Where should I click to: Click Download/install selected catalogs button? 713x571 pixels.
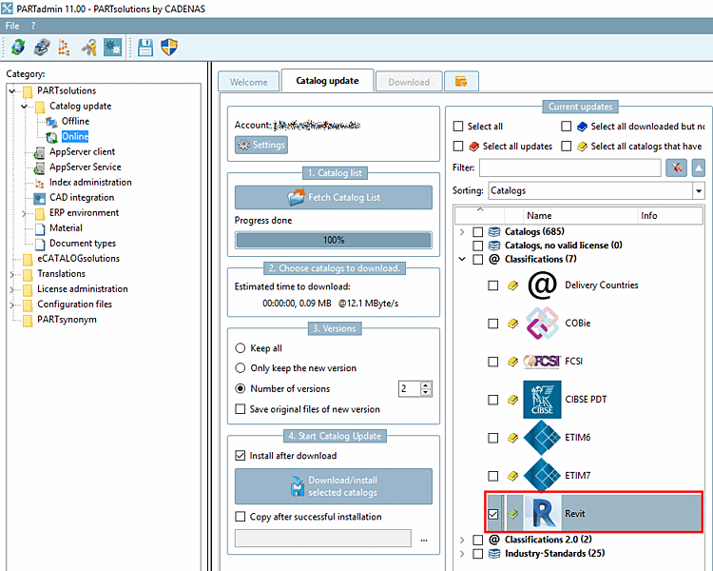tap(334, 486)
